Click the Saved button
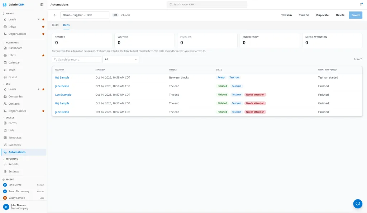Screen dimensions: 367x213 tap(356, 15)
